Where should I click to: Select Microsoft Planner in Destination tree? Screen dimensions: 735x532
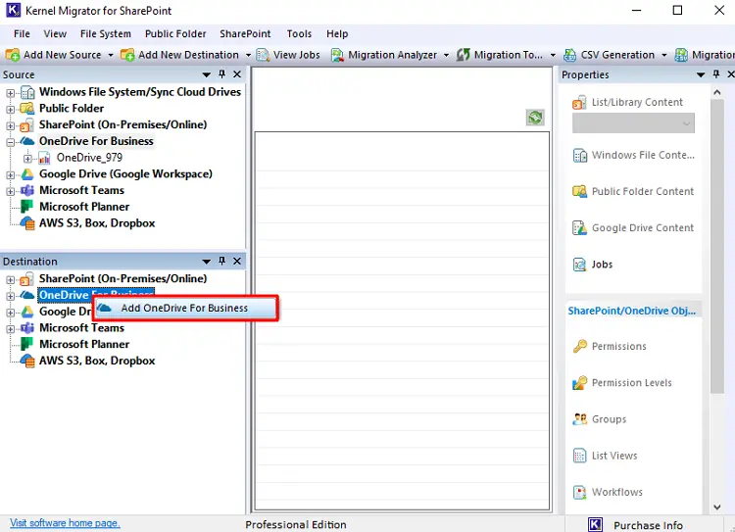point(84,345)
